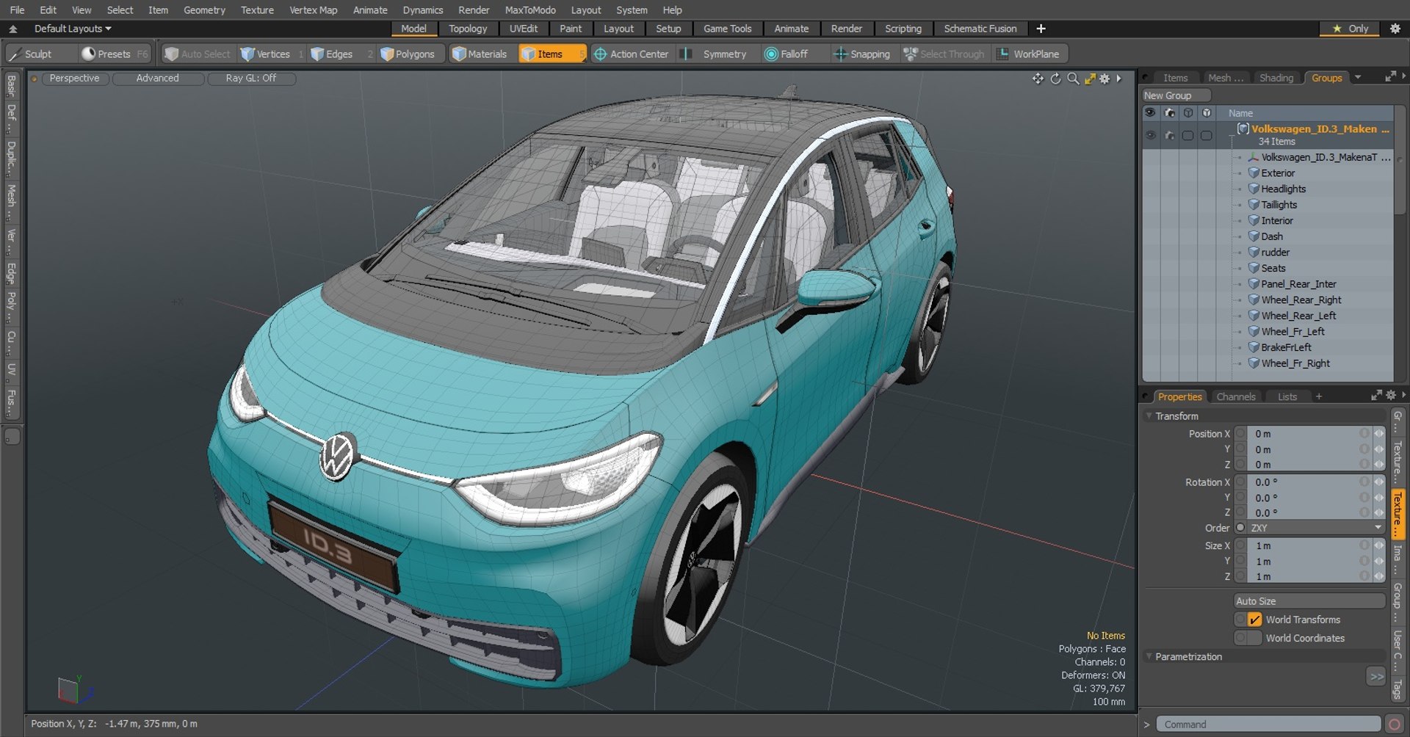Toggle visibility eye of Volkswagen group
The image size is (1410, 737).
1151,136
